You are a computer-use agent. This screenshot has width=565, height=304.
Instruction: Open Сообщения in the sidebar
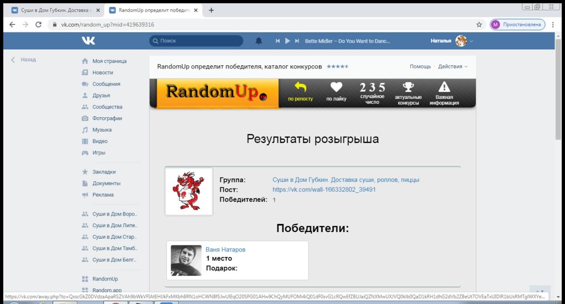pyautogui.click(x=106, y=84)
